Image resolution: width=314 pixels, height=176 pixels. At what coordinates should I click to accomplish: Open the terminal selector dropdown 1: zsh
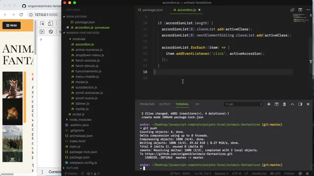(243, 104)
